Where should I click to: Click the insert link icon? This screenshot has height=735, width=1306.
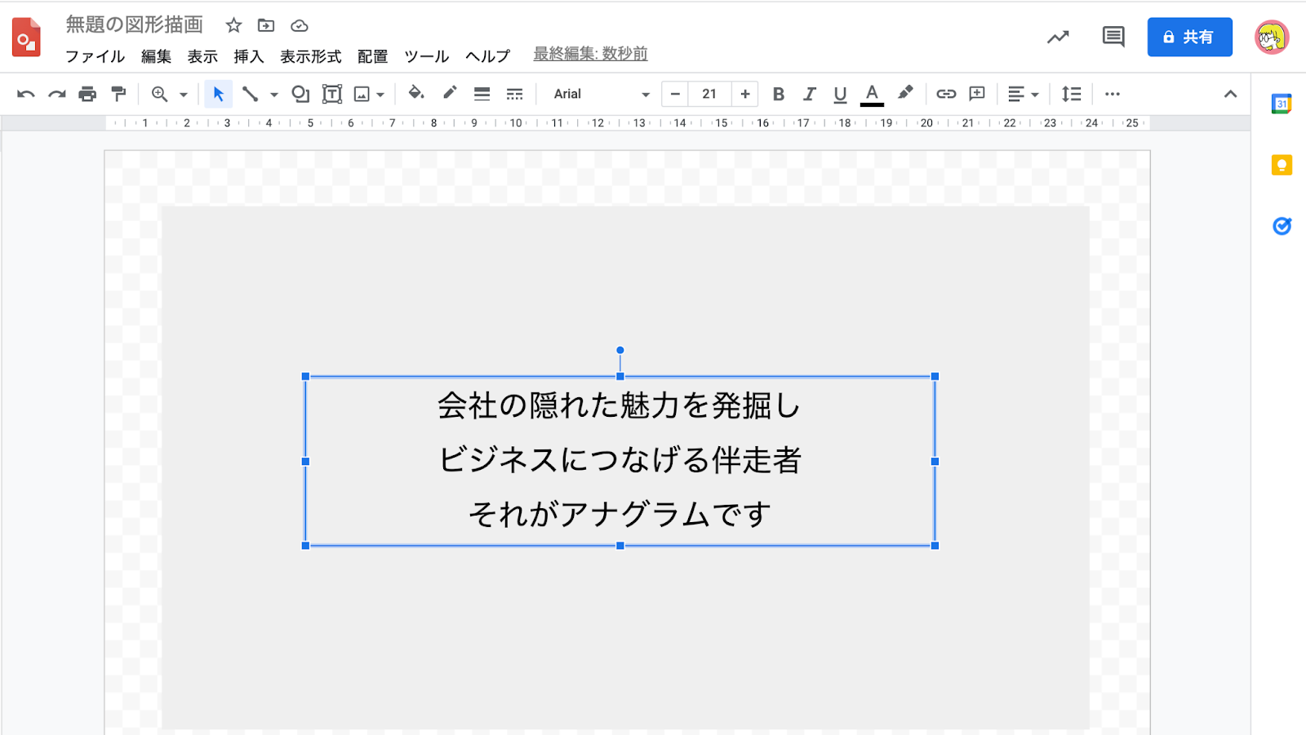945,95
